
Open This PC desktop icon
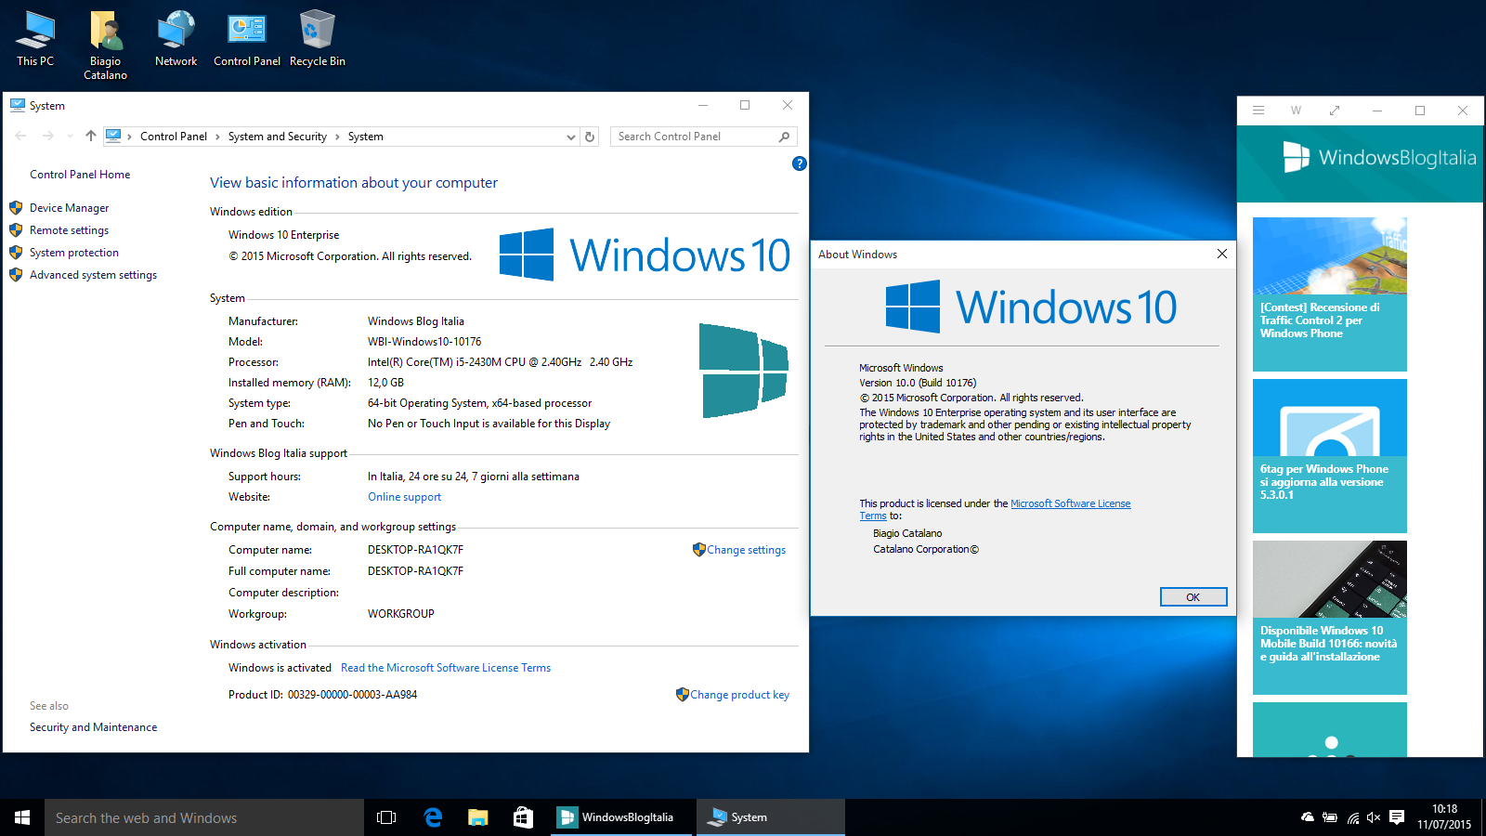coord(35,39)
